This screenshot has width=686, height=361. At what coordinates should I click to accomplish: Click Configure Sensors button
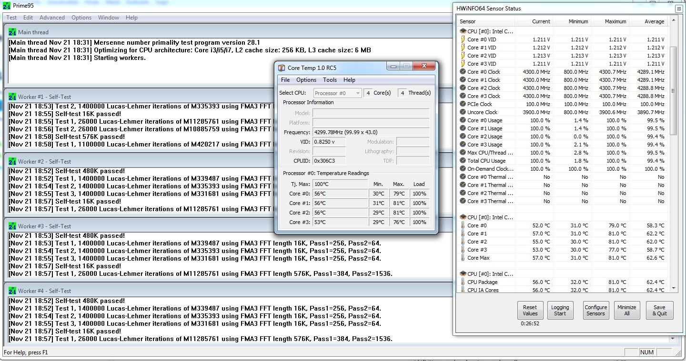595,310
